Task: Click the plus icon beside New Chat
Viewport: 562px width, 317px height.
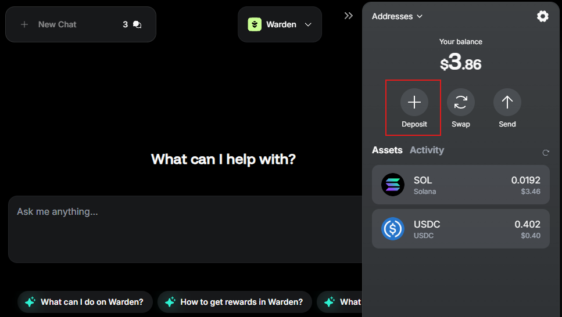Action: click(x=24, y=24)
